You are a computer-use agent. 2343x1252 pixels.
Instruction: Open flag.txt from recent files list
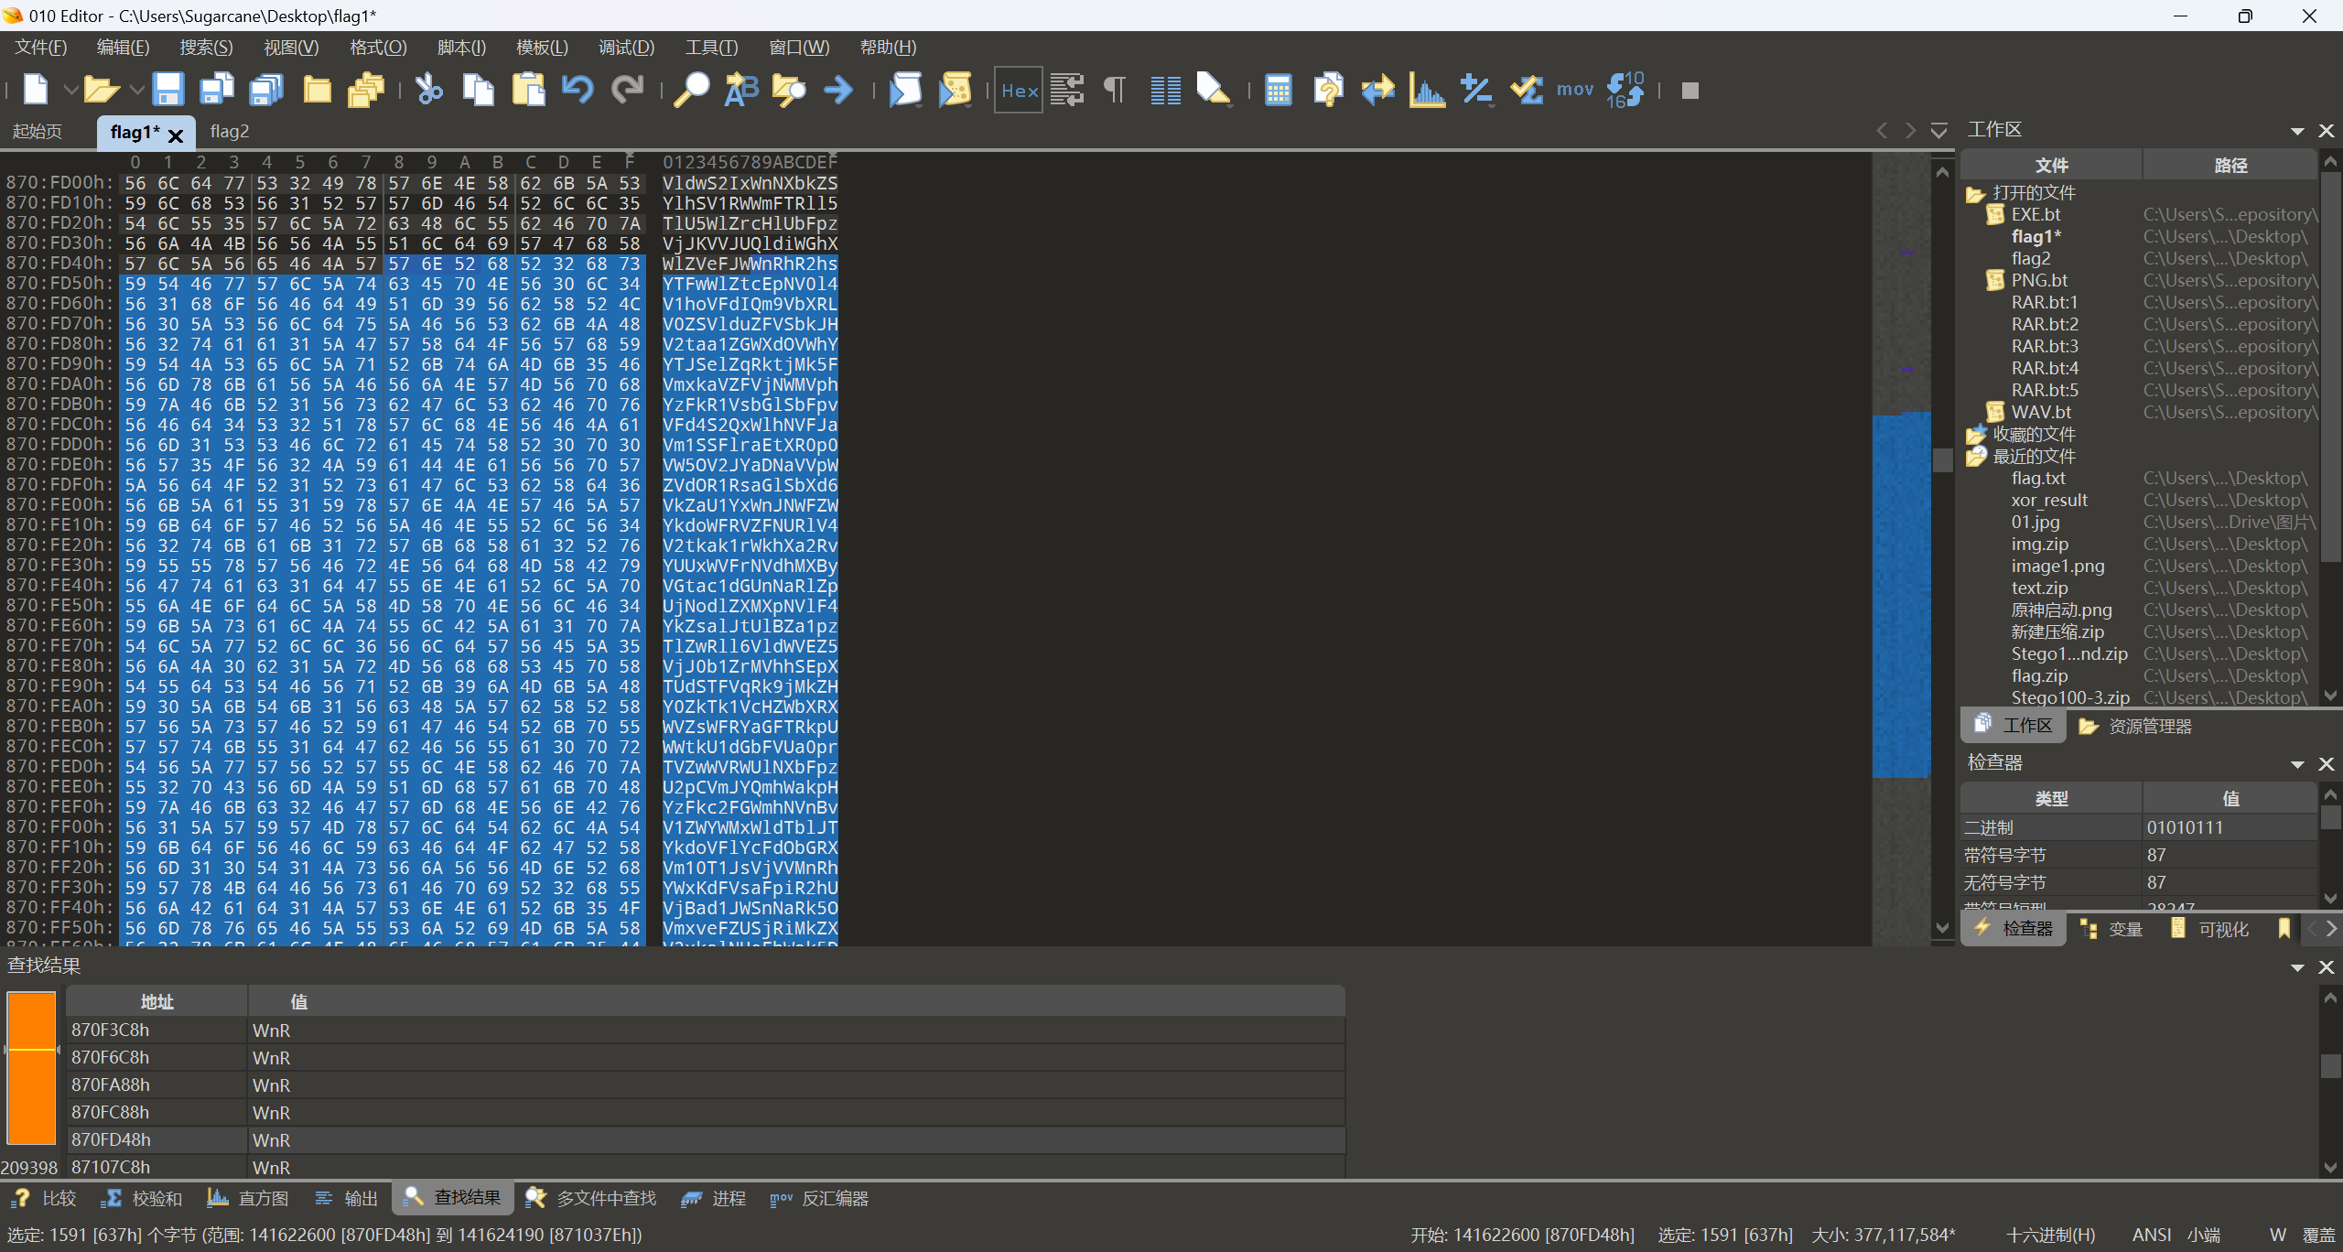pyautogui.click(x=2038, y=478)
